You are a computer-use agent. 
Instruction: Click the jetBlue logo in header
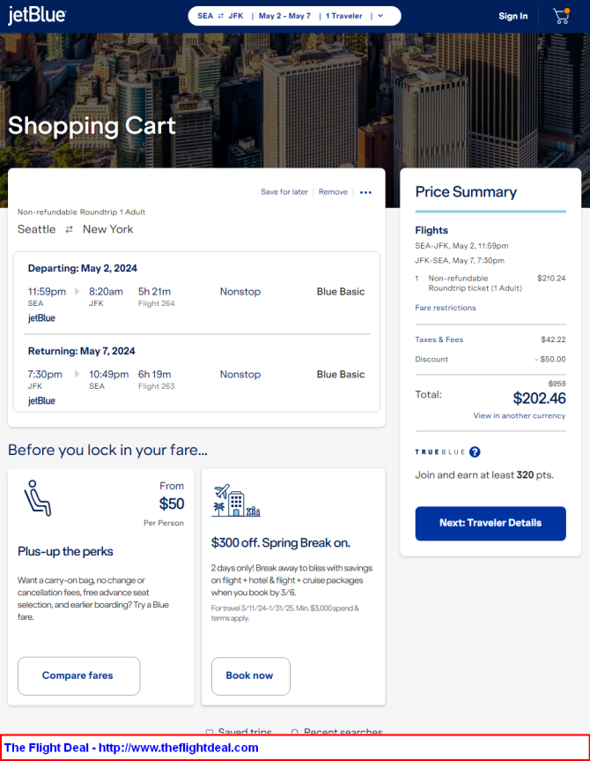point(37,16)
